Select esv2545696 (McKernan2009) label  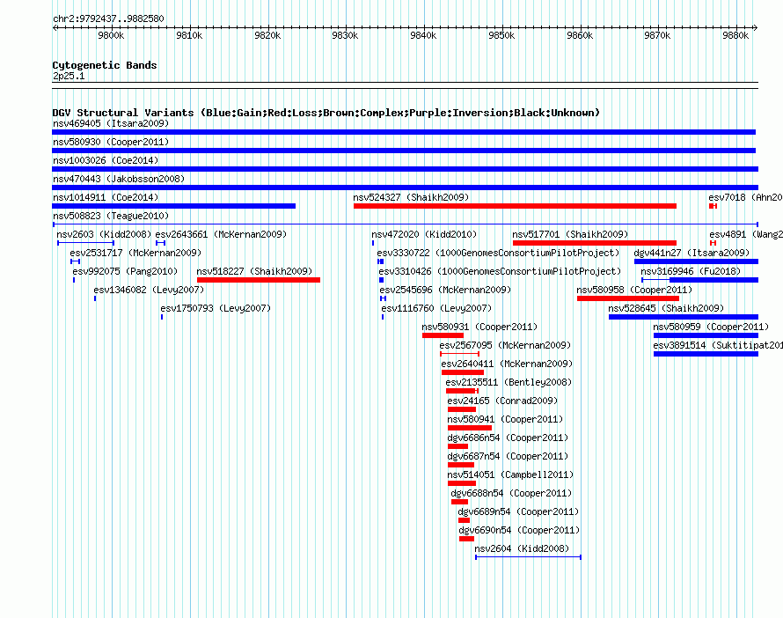[x=445, y=290]
